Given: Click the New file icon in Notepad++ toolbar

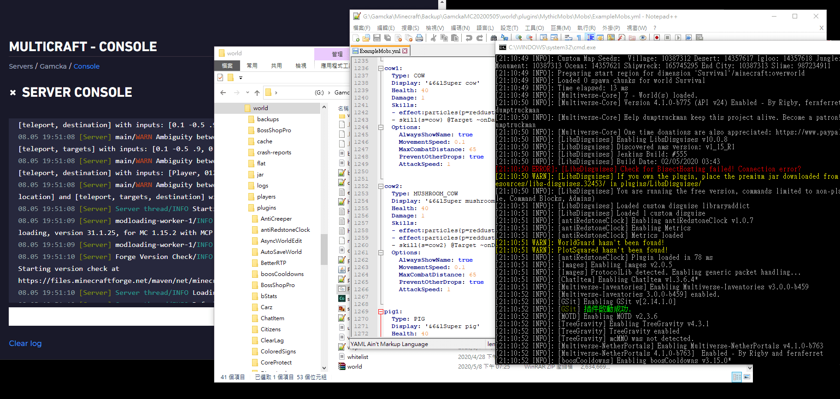Looking at the screenshot, I should click(356, 38).
